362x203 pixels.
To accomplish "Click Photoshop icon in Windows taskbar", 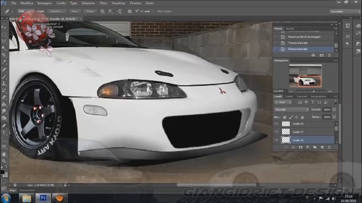I will point(43,198).
